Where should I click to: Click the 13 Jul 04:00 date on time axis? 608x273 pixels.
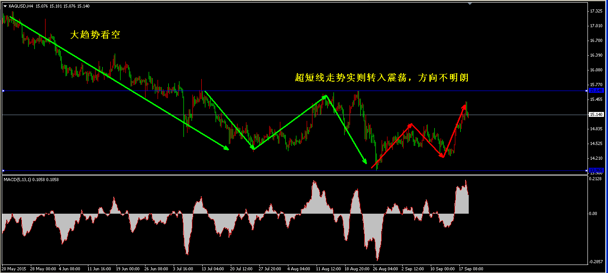point(212,269)
